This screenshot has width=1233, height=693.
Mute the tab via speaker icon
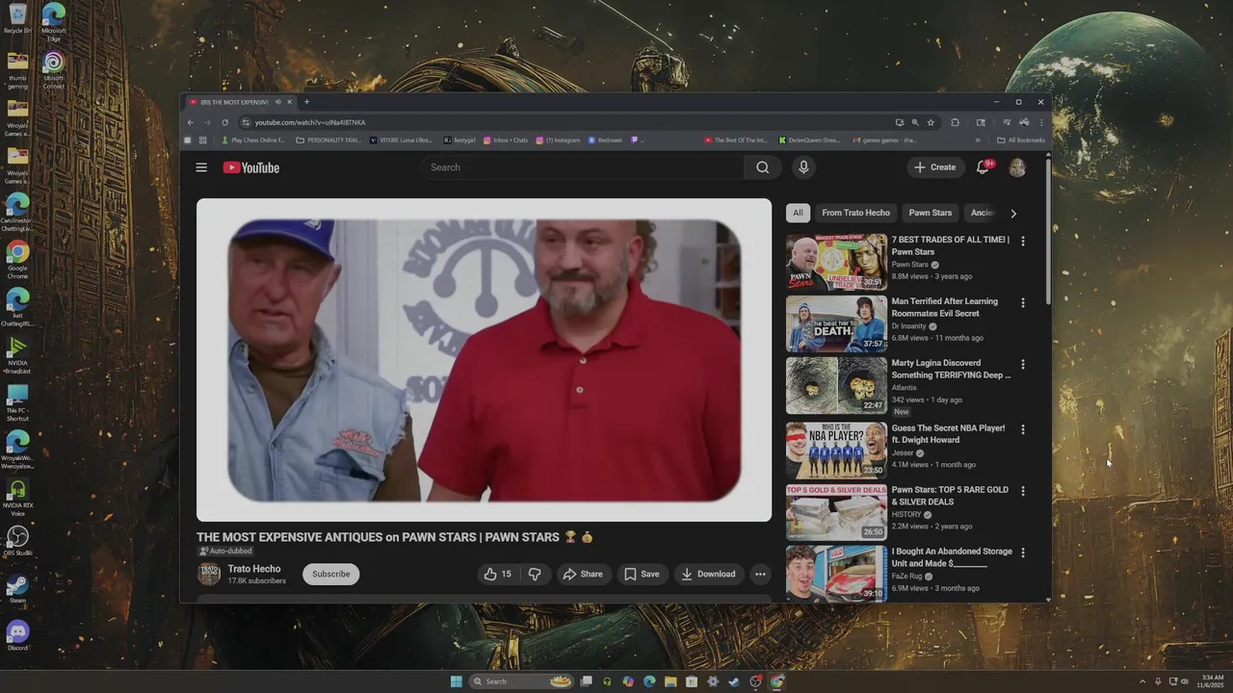[x=277, y=102]
